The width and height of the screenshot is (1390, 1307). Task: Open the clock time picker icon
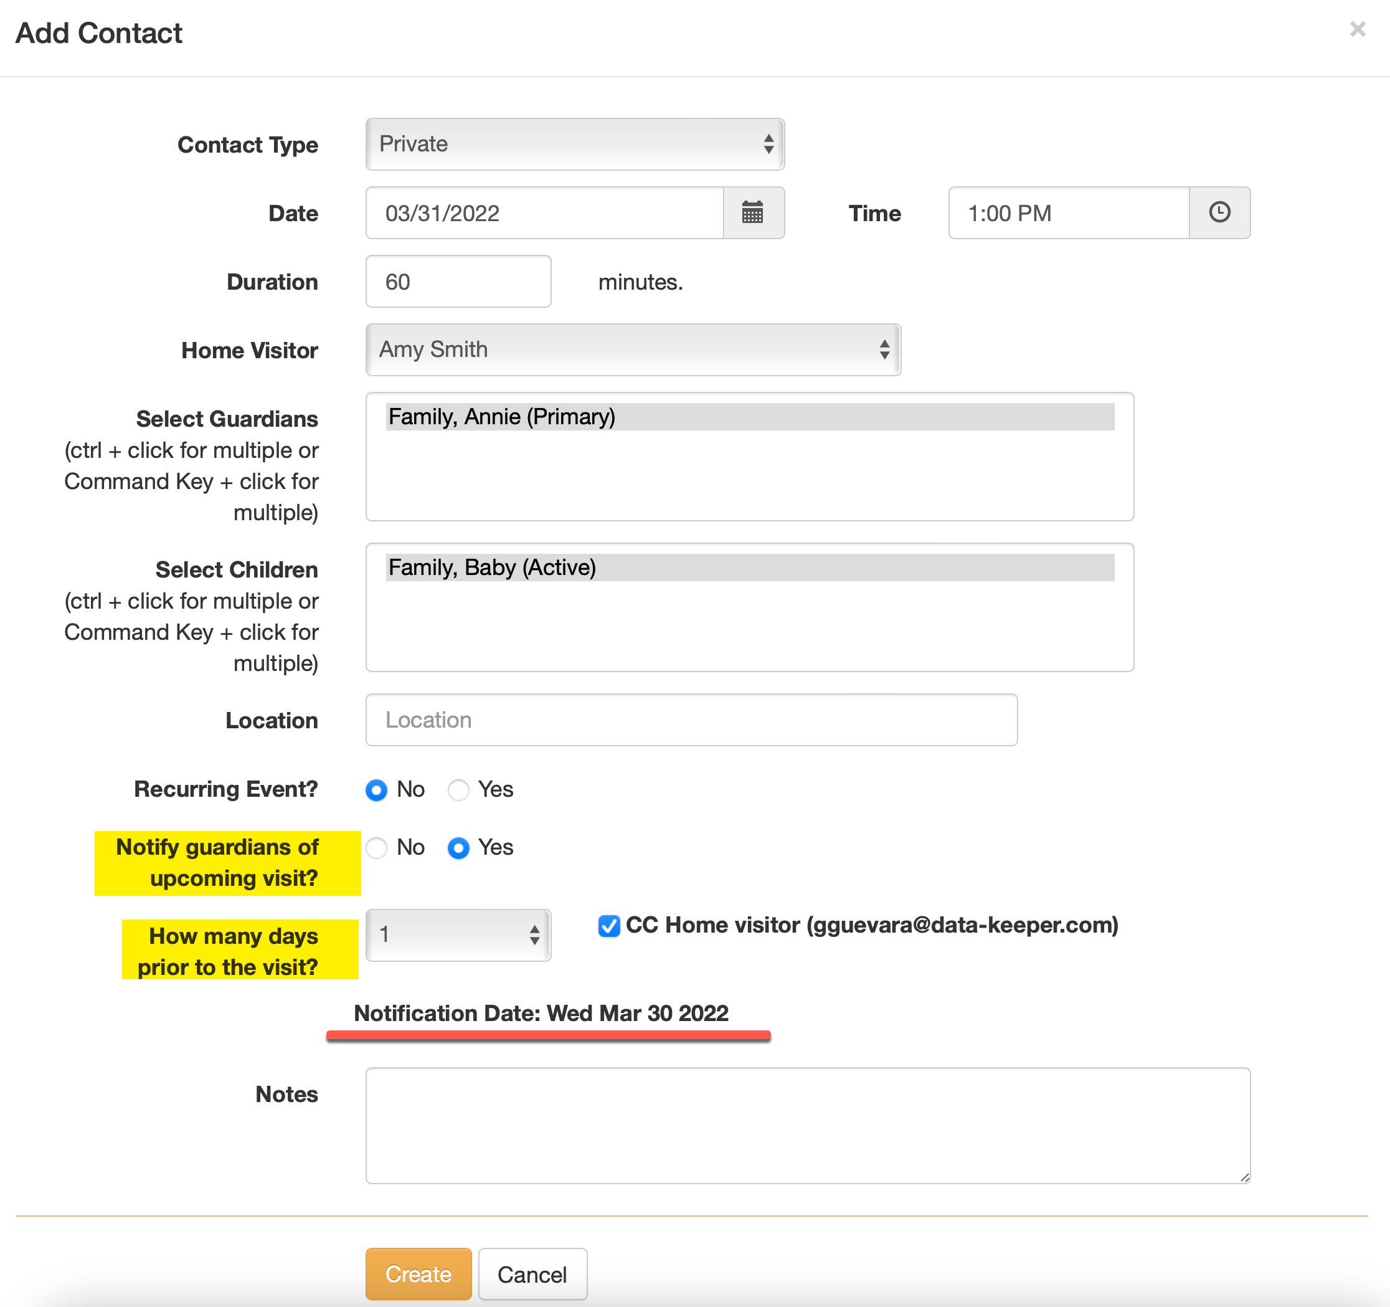click(x=1219, y=212)
